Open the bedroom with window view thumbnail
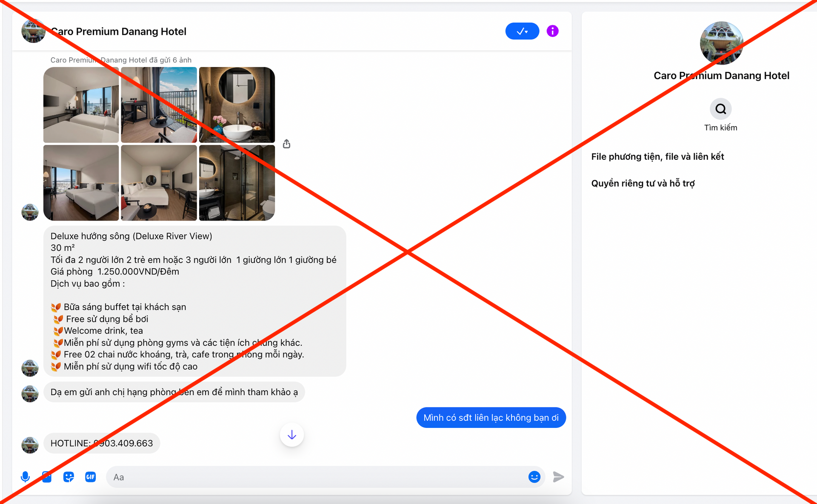This screenshot has width=817, height=504. pos(81,105)
